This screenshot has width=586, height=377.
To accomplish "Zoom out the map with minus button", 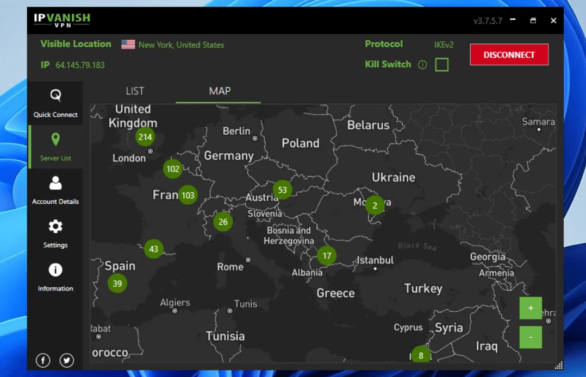I will click(x=531, y=337).
